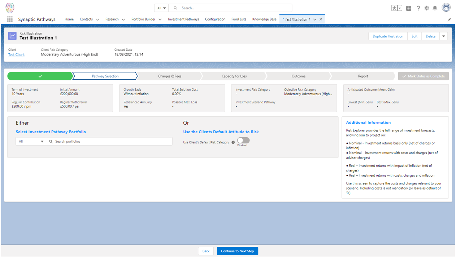This screenshot has width=456, height=258.
Task: Open the portfolio filter All dropdown
Action: coord(31,142)
